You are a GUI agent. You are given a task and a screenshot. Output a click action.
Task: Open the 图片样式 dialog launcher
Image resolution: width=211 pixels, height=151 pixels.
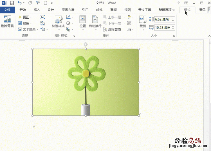74,36
